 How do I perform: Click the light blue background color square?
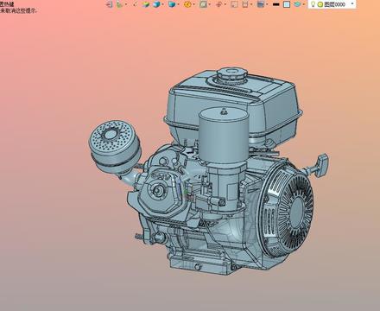point(287,4)
